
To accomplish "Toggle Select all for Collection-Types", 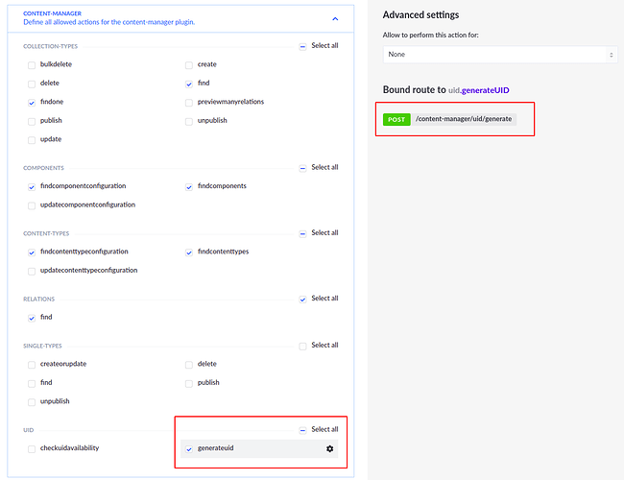I will [303, 45].
